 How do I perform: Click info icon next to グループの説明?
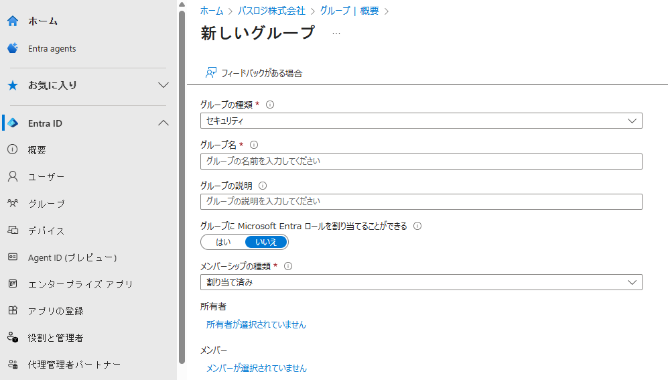pos(263,186)
